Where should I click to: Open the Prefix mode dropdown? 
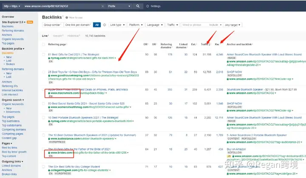119,6
